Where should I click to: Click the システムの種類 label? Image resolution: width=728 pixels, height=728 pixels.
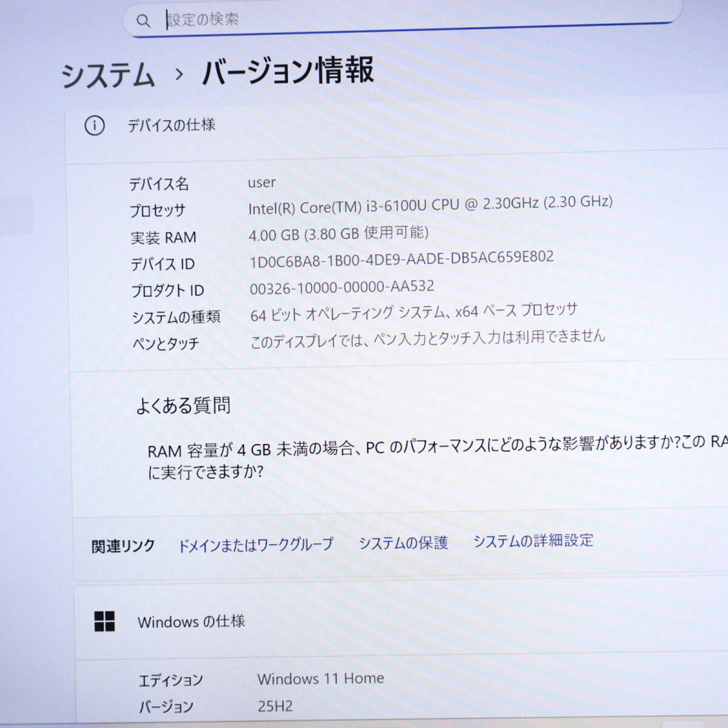tap(176, 317)
